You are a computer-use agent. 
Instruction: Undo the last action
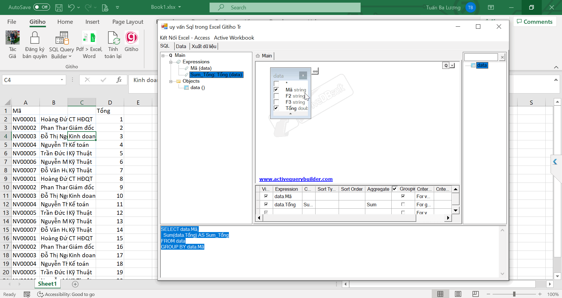click(71, 7)
